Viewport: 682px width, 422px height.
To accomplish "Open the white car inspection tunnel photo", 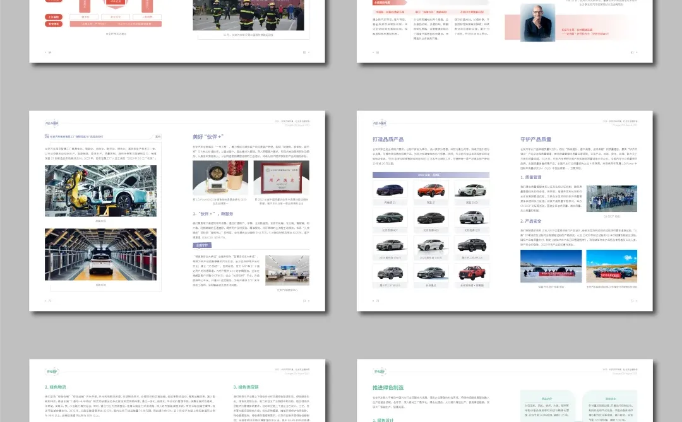I will [x=100, y=254].
